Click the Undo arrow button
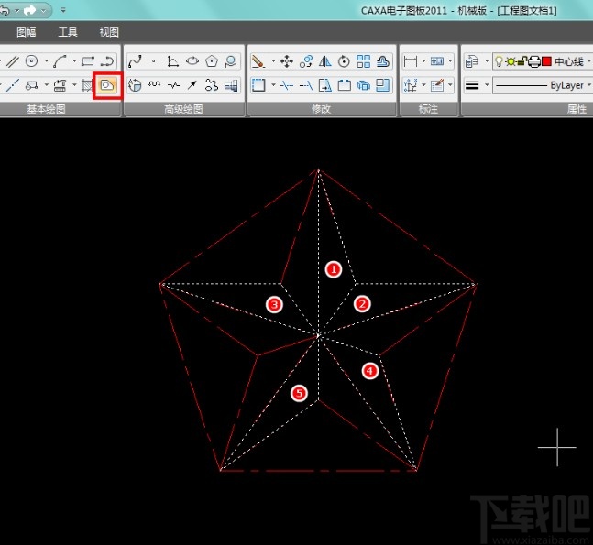The image size is (593, 545). pyautogui.click(x=5, y=11)
